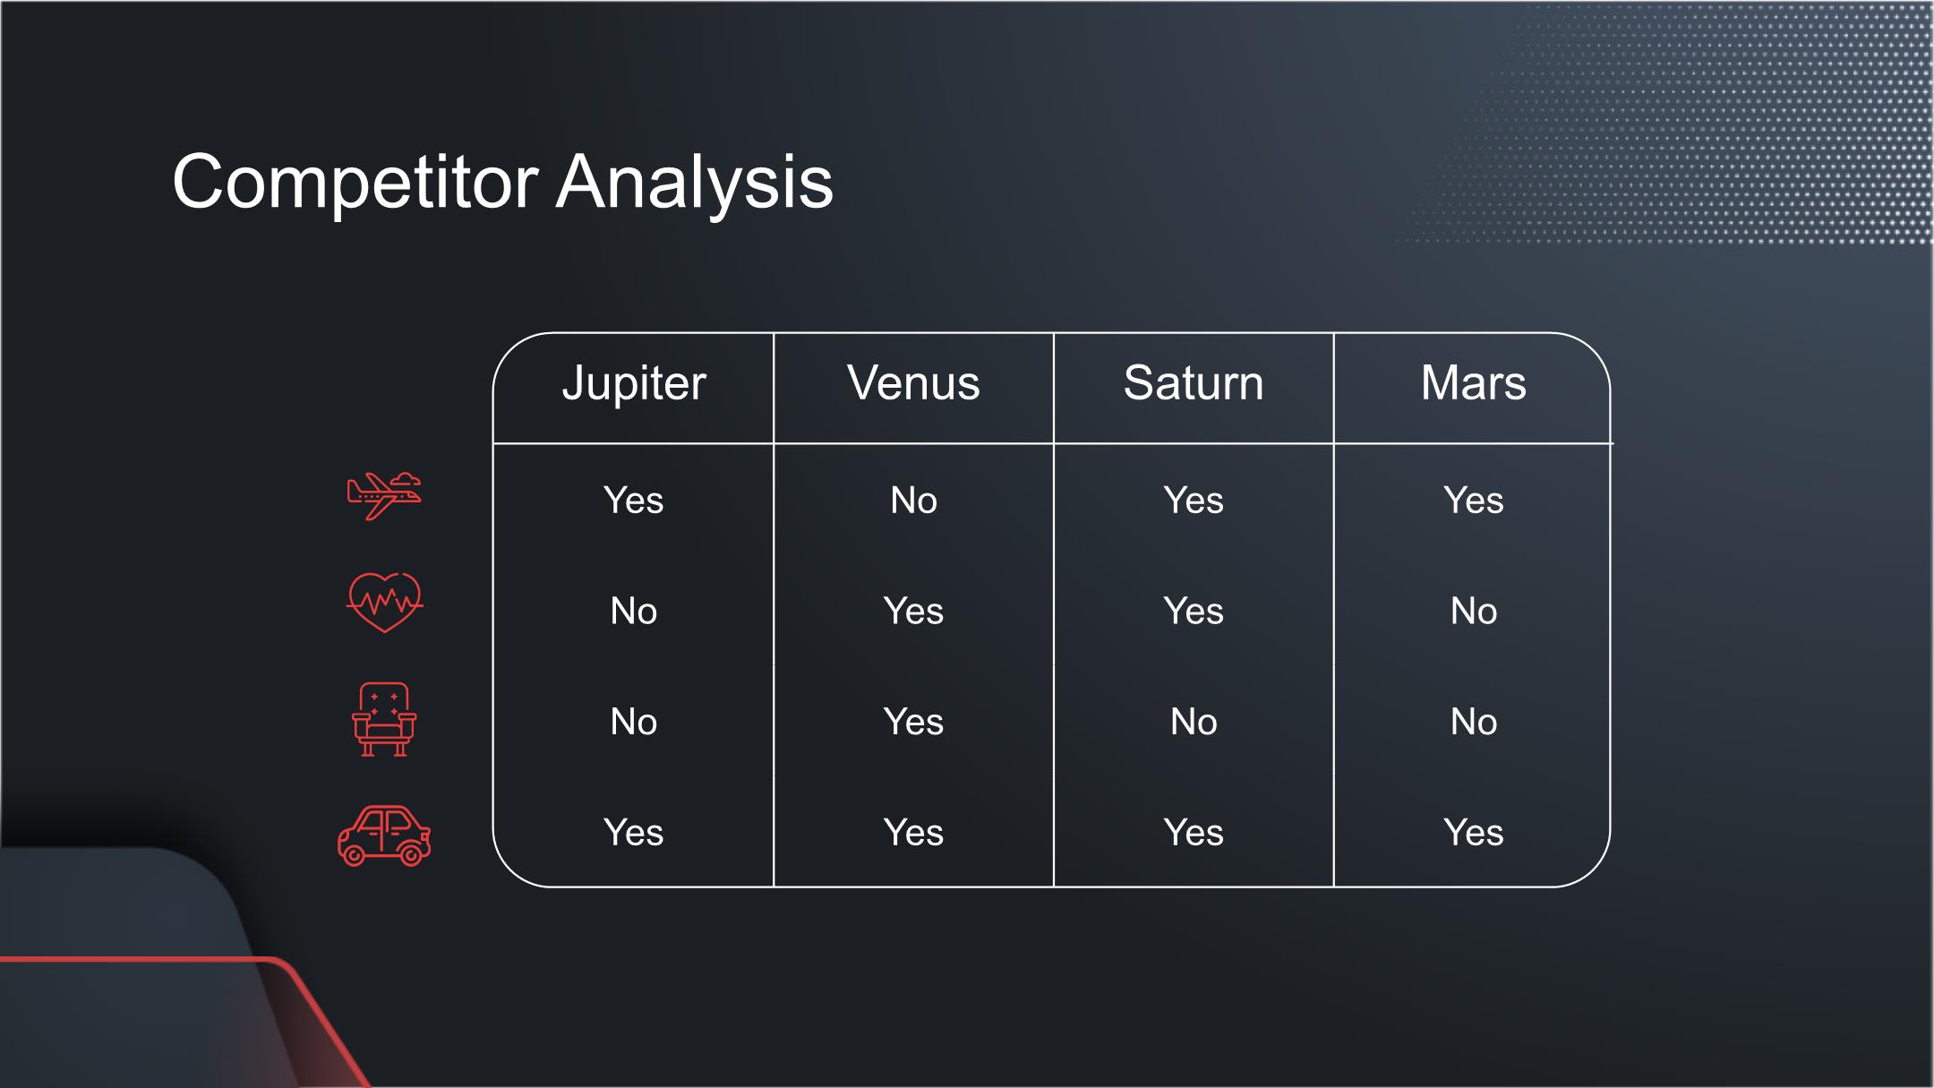Select Venus's No cell in the airplane row
Image resolution: width=1934 pixels, height=1088 pixels.
pyautogui.click(x=913, y=500)
